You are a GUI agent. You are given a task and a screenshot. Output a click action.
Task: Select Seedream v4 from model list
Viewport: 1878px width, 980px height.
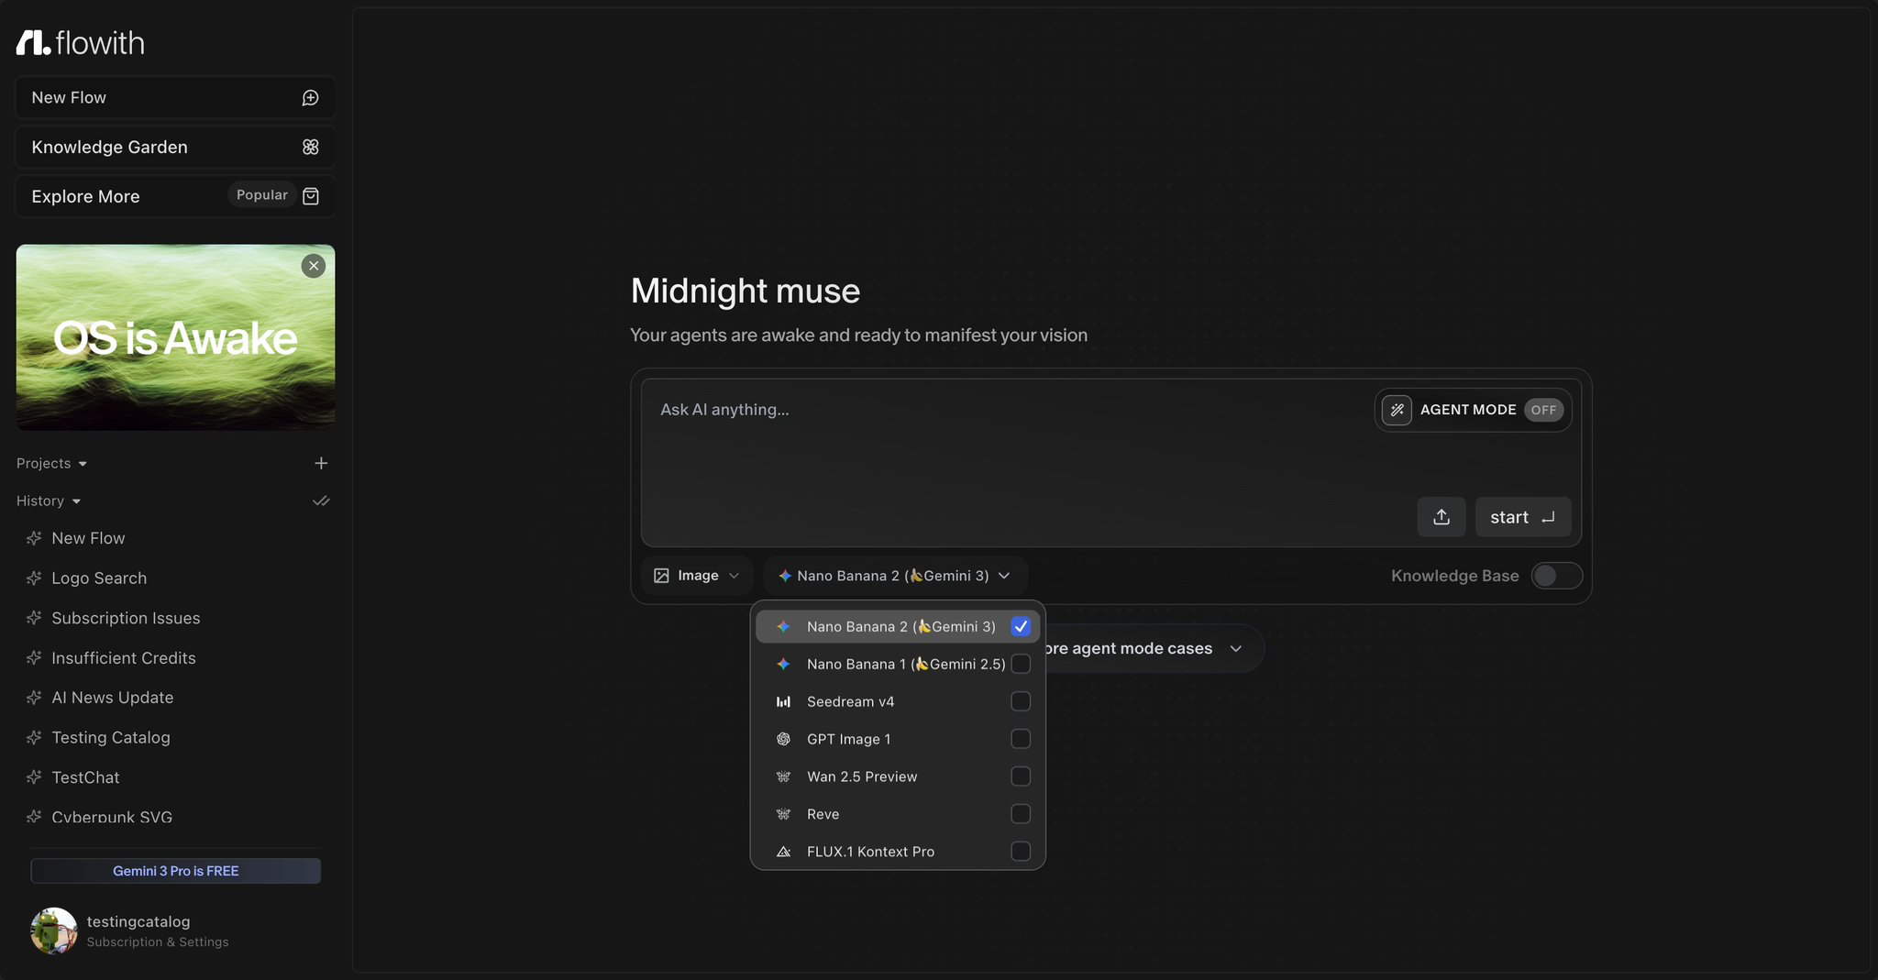(x=898, y=701)
